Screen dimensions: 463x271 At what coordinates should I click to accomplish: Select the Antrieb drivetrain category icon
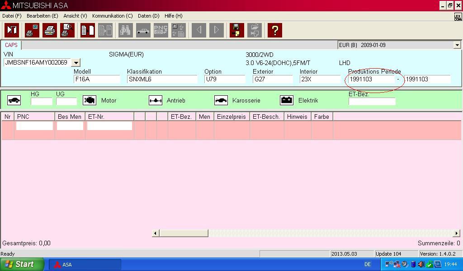155,100
